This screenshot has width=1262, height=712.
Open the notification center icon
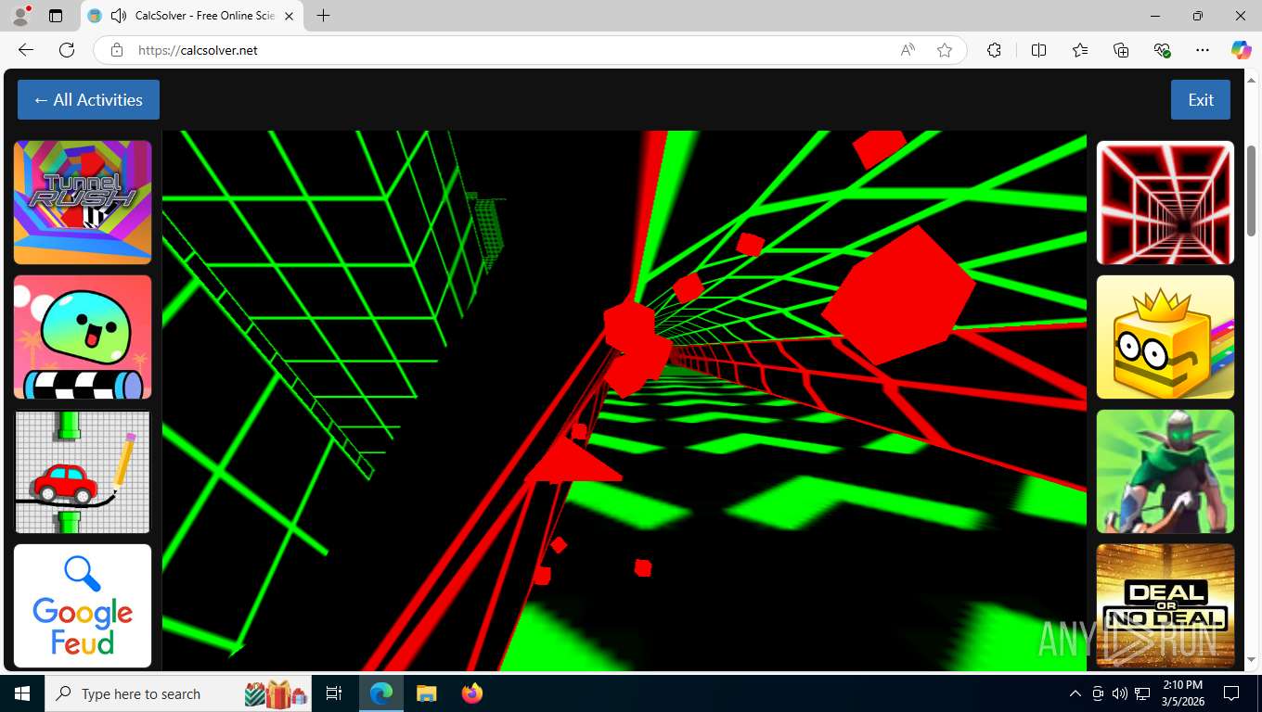(1231, 693)
